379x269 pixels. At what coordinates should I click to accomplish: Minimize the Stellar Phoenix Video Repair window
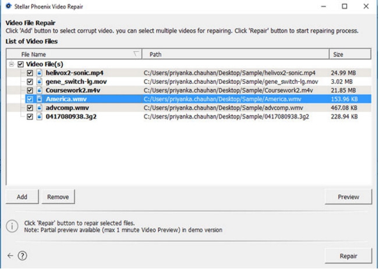[324, 6]
